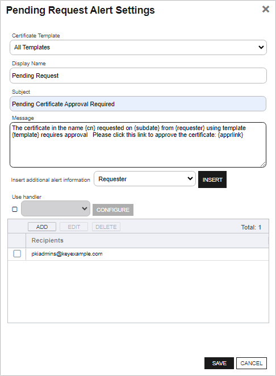Open the Use handler dropdown
276x376 pixels.
(x=56, y=208)
